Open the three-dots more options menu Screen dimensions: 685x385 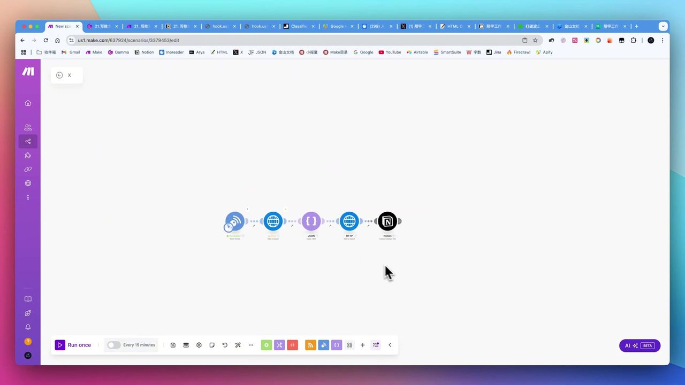(251, 345)
